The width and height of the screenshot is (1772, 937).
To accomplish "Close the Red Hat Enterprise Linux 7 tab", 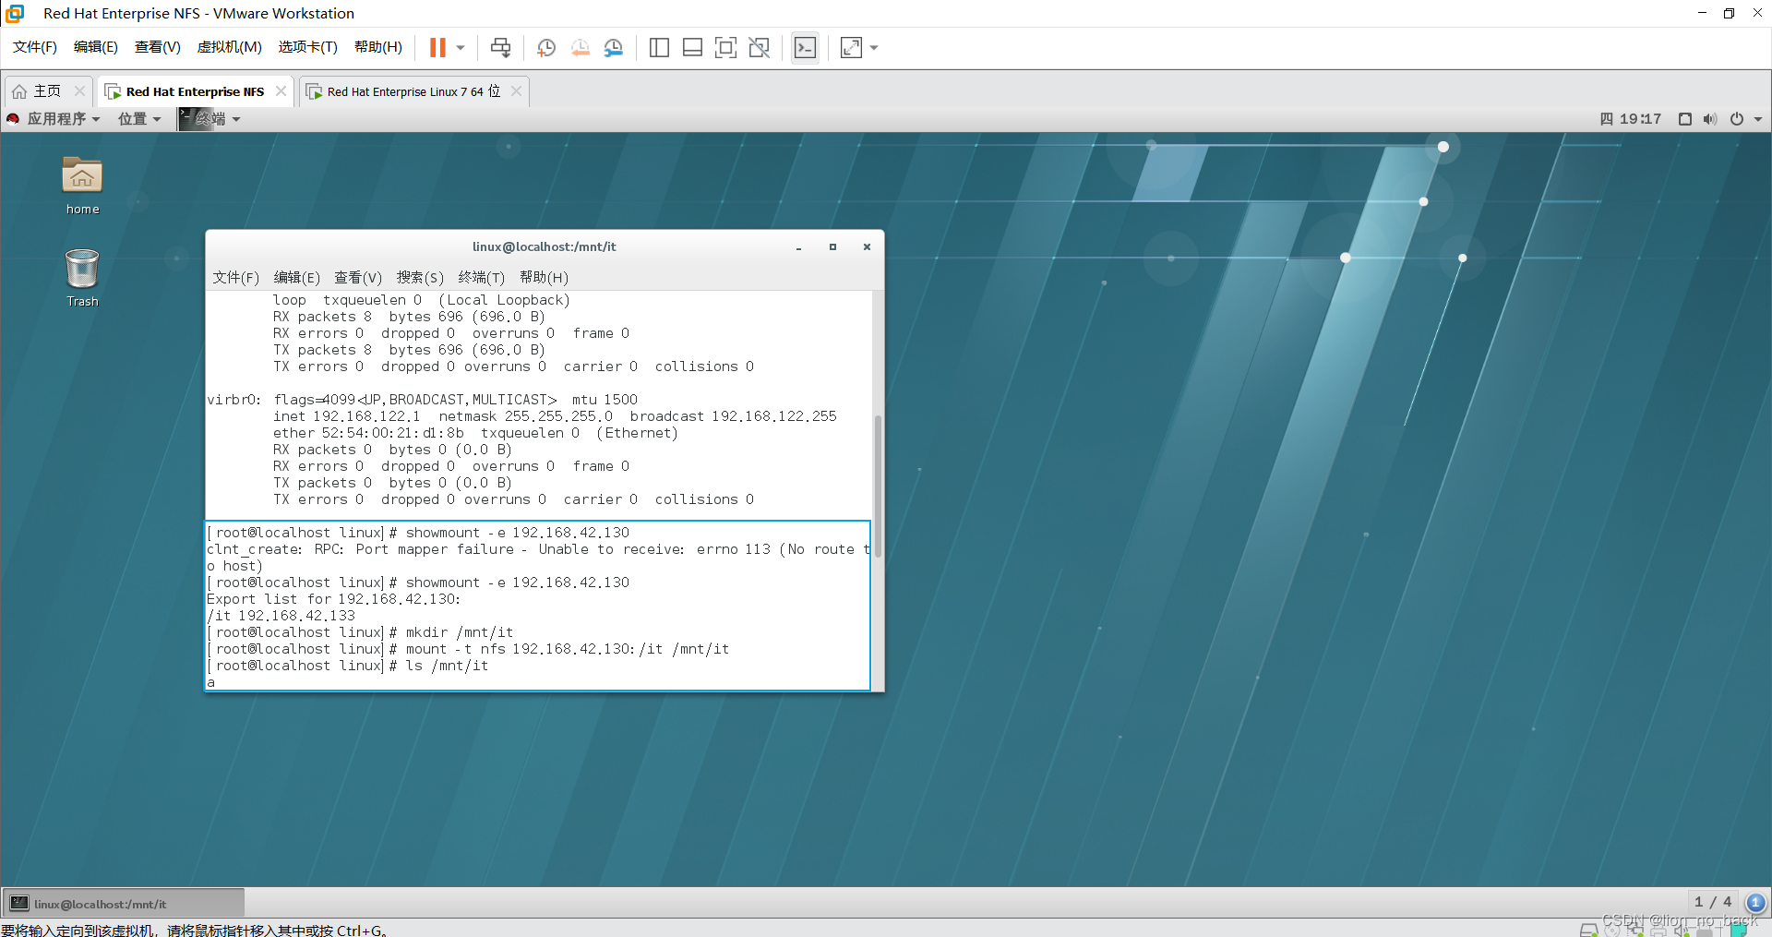I will click(x=516, y=91).
